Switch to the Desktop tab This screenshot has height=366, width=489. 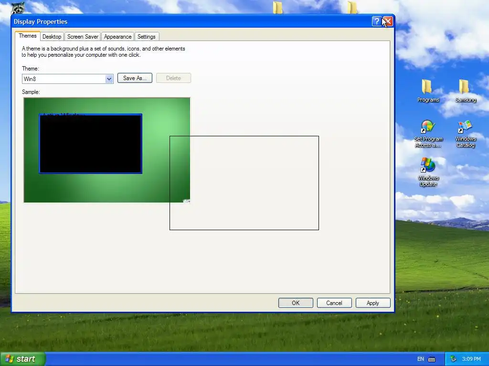pyautogui.click(x=52, y=36)
